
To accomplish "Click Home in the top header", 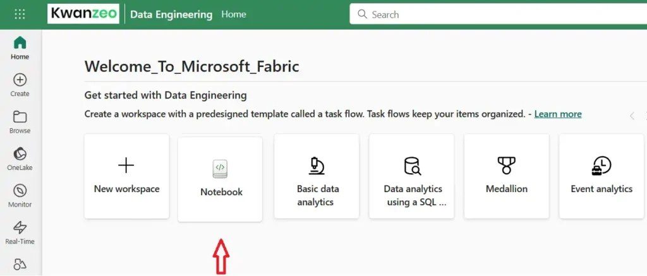I will (234, 14).
